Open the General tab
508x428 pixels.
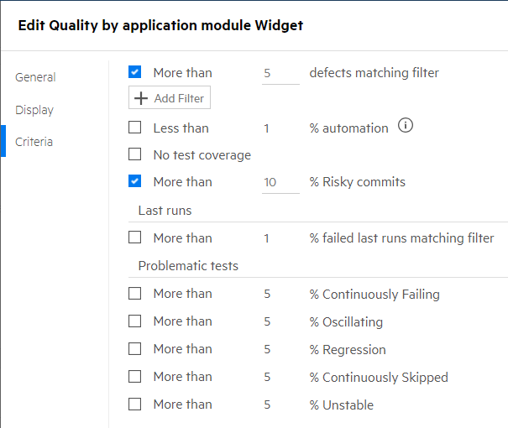coord(35,77)
